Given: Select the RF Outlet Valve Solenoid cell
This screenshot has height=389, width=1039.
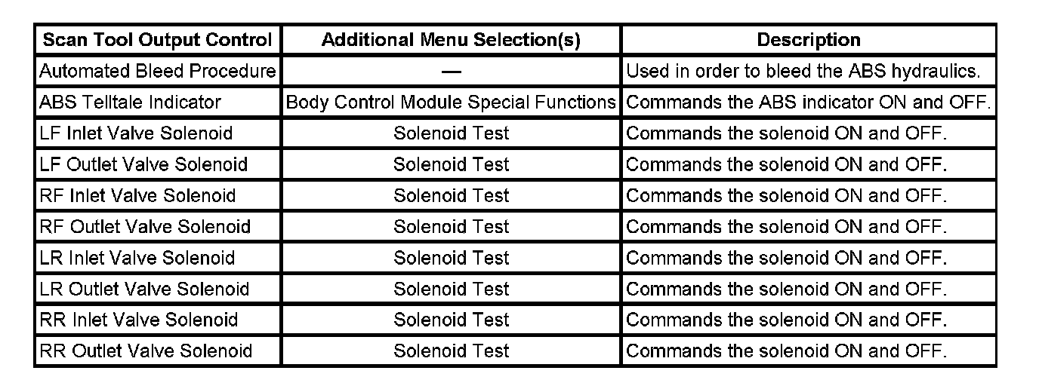Looking at the screenshot, I should (x=144, y=226).
